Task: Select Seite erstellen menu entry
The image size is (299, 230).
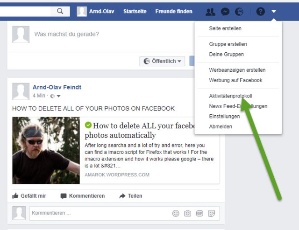Action: [225, 28]
